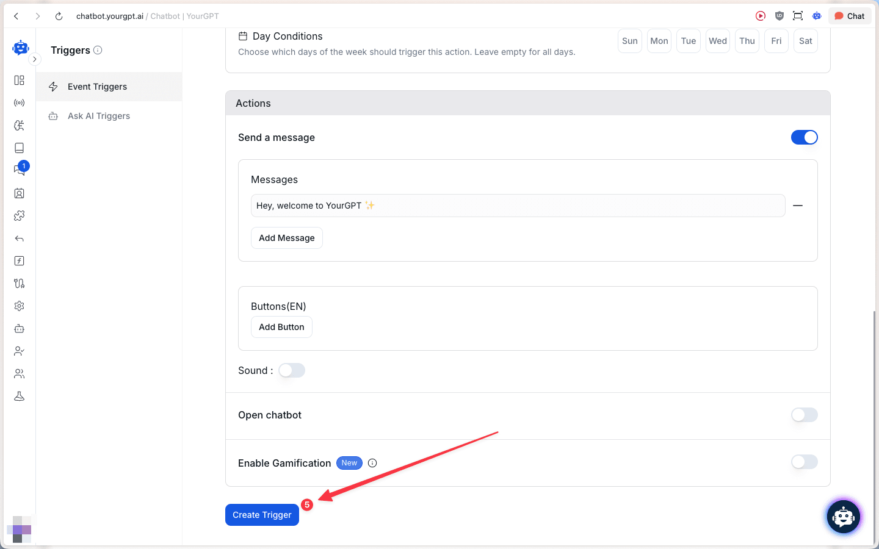The height and width of the screenshot is (549, 879).
Task: Enable the Sound toggle
Action: point(292,370)
